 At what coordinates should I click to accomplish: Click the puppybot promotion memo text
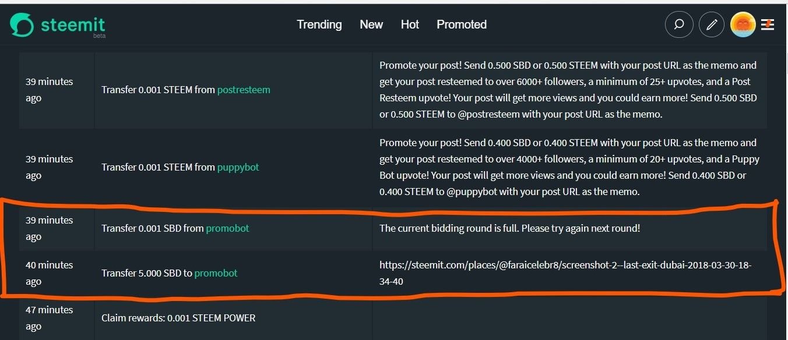[569, 167]
